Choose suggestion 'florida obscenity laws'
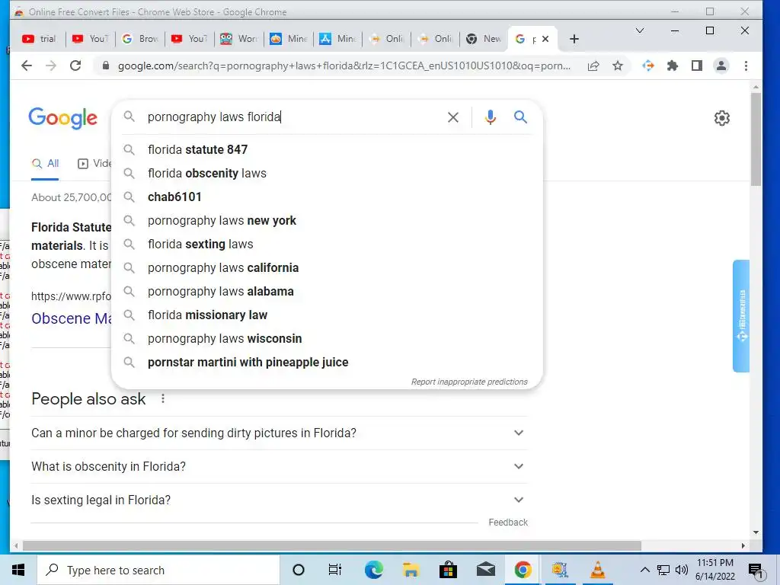 pyautogui.click(x=328, y=173)
